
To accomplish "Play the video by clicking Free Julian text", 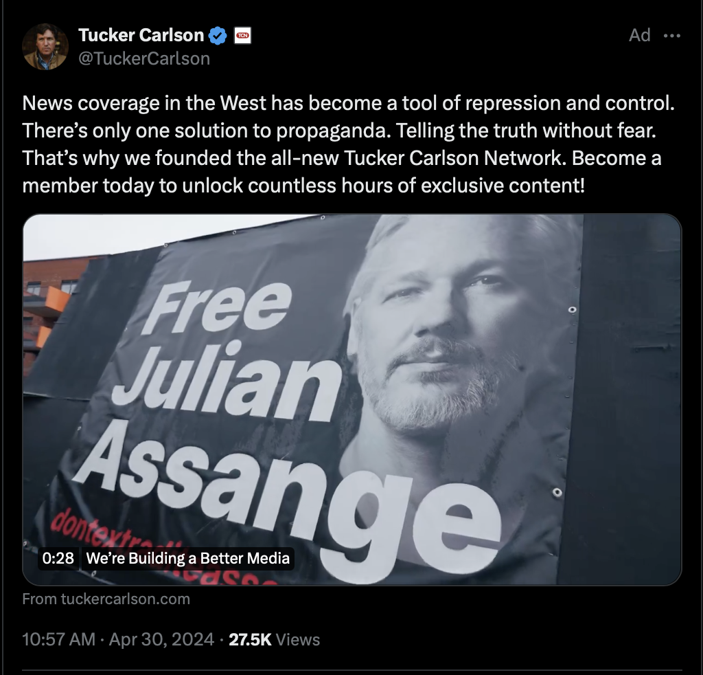I will tap(224, 350).
